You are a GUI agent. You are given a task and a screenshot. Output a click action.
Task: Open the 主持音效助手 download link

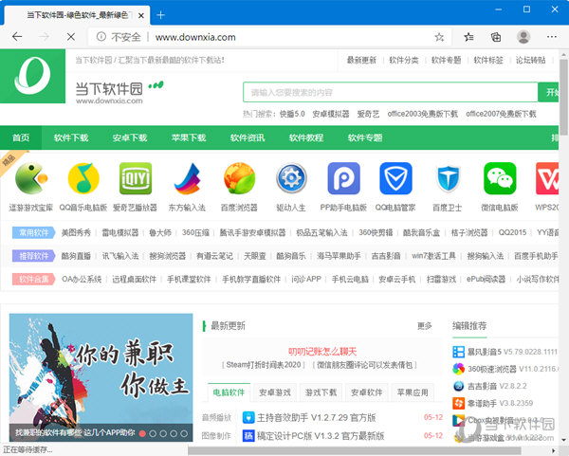pos(311,416)
